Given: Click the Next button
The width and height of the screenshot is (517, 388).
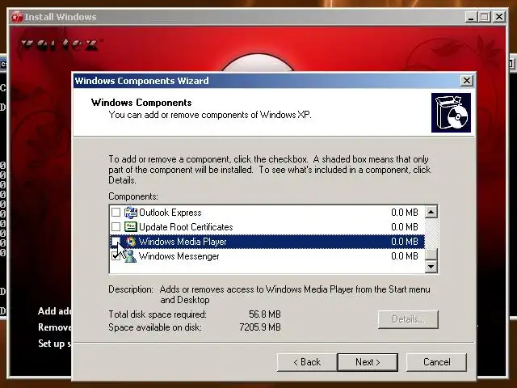Looking at the screenshot, I should [368, 362].
